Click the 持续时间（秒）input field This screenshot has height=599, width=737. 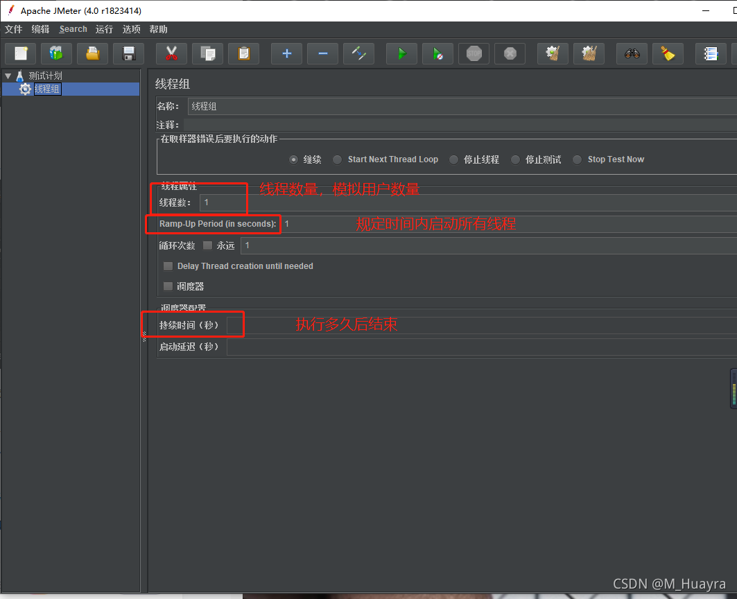tap(482, 325)
